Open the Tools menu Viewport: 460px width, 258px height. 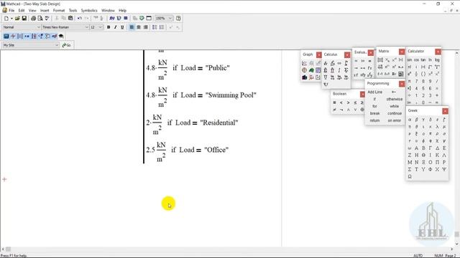click(73, 10)
